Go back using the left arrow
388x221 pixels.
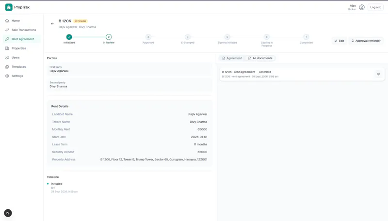point(52,24)
